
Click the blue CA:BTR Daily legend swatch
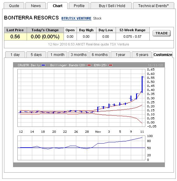43,65
